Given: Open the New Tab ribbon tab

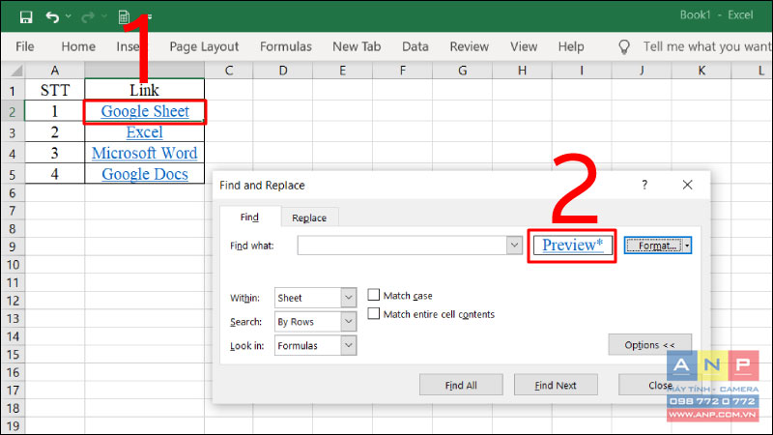Looking at the screenshot, I should tap(357, 46).
